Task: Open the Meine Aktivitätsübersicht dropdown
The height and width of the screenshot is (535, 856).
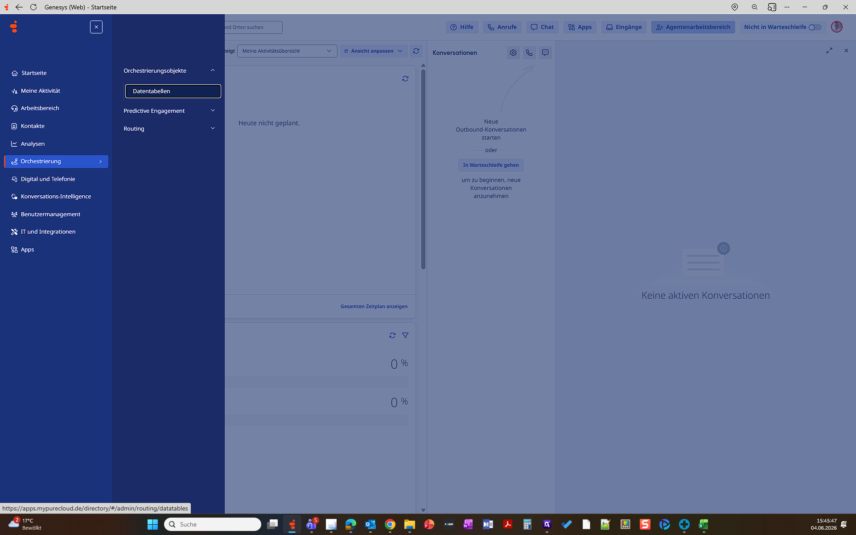Action: 287,51
